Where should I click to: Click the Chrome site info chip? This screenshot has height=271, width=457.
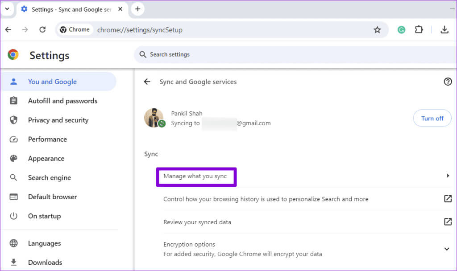click(x=75, y=29)
